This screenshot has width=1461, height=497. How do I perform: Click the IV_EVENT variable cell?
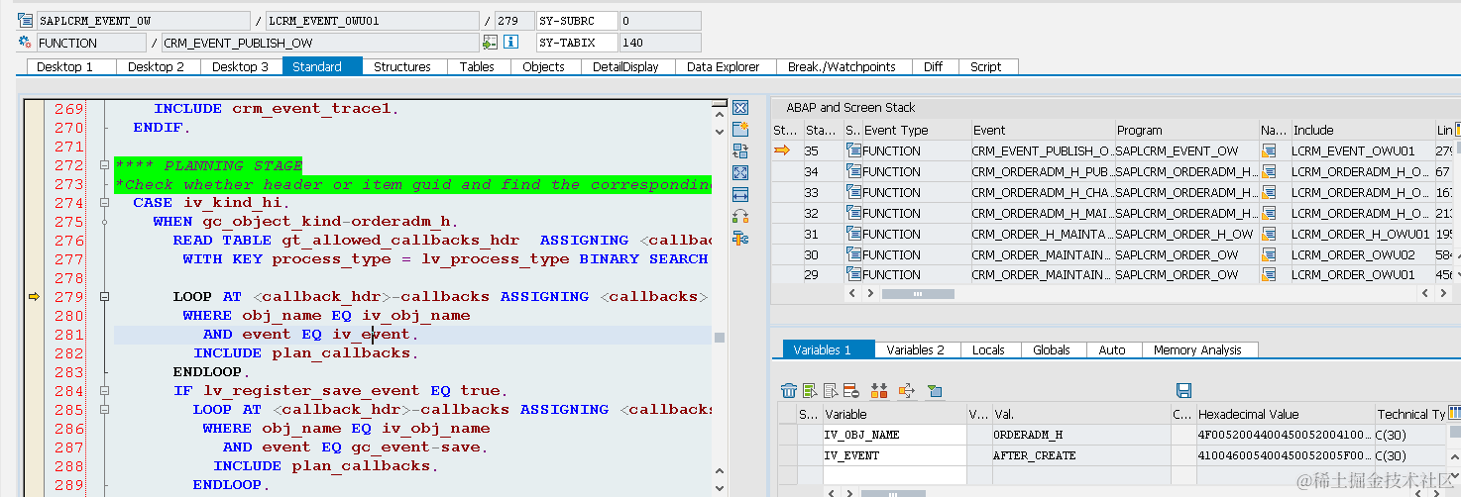tap(893, 455)
